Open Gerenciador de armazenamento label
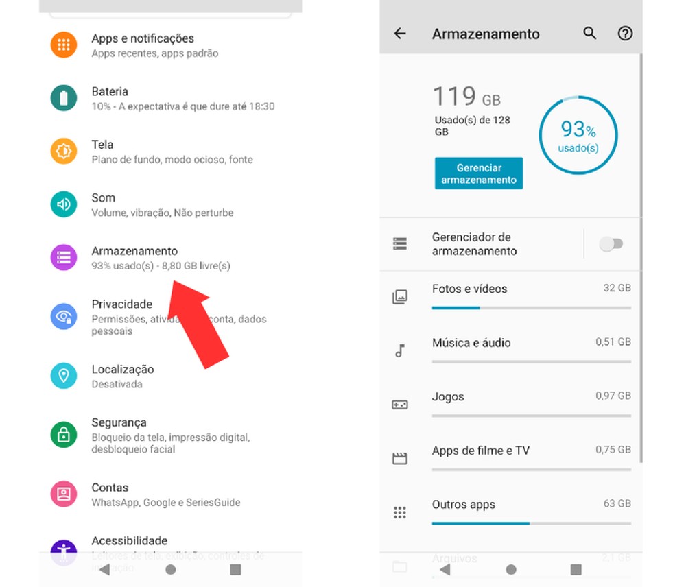This screenshot has height=587, width=686. [474, 243]
